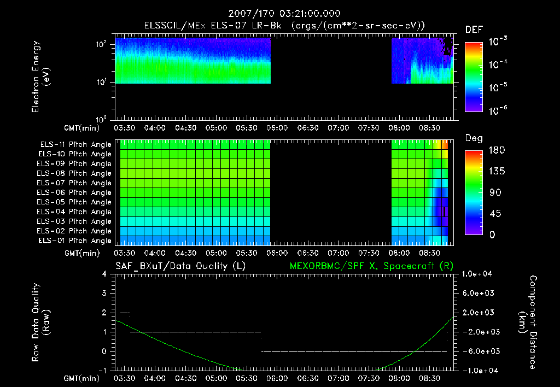Select the green MEXORBMC/SPF X, Spacecraft (R) title
This screenshot has width=560, height=387.
(371, 266)
